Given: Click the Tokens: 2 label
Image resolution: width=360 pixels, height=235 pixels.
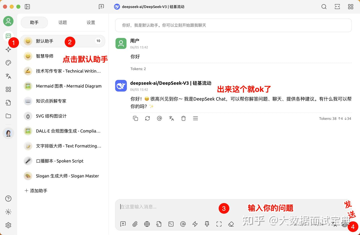Looking at the screenshot, I should (138, 69).
